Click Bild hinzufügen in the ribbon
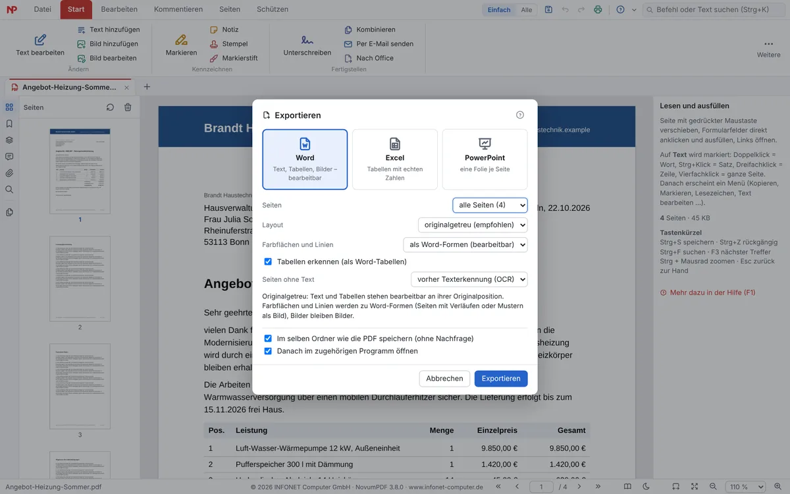The image size is (790, 494). (x=107, y=43)
